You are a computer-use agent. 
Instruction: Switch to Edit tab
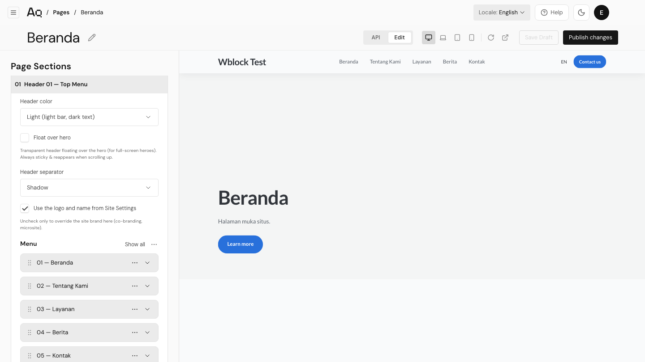click(x=400, y=38)
